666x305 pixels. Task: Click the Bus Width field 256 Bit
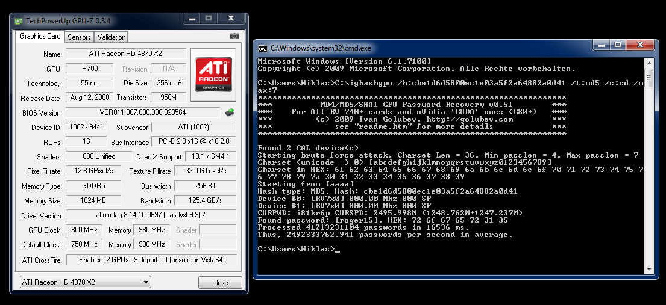[205, 186]
